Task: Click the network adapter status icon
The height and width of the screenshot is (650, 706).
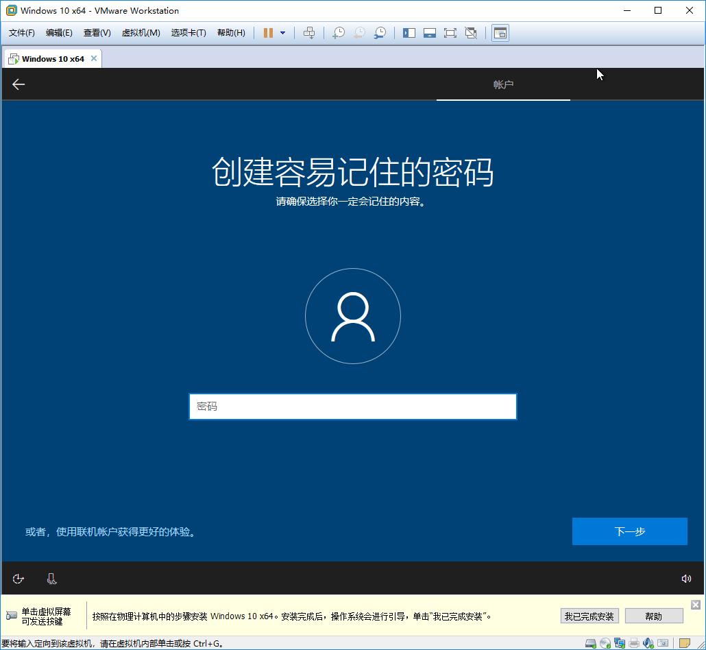Action: 619,643
